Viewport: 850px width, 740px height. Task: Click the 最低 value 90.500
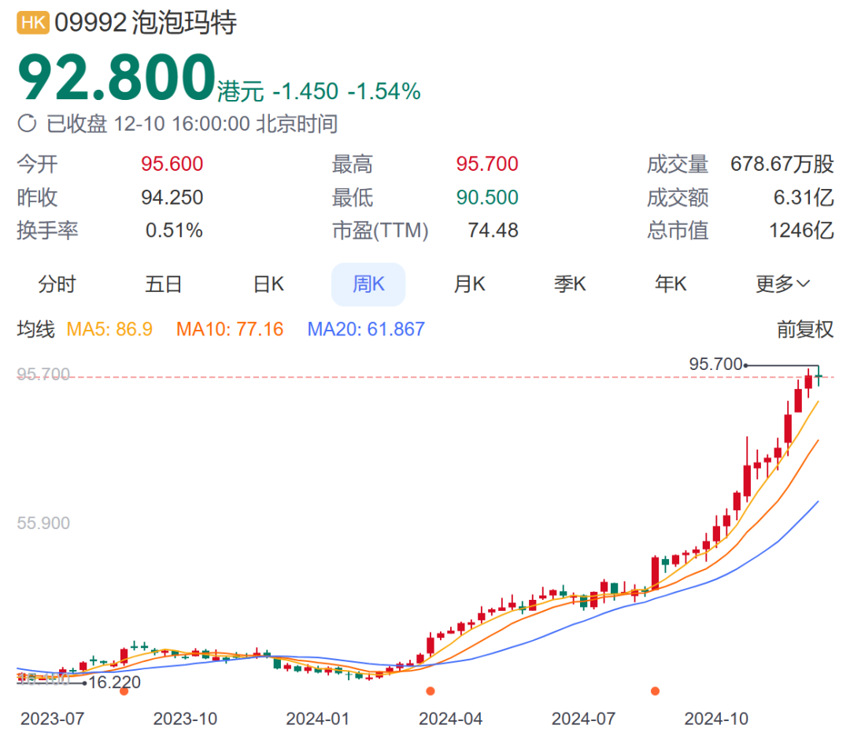coord(487,198)
